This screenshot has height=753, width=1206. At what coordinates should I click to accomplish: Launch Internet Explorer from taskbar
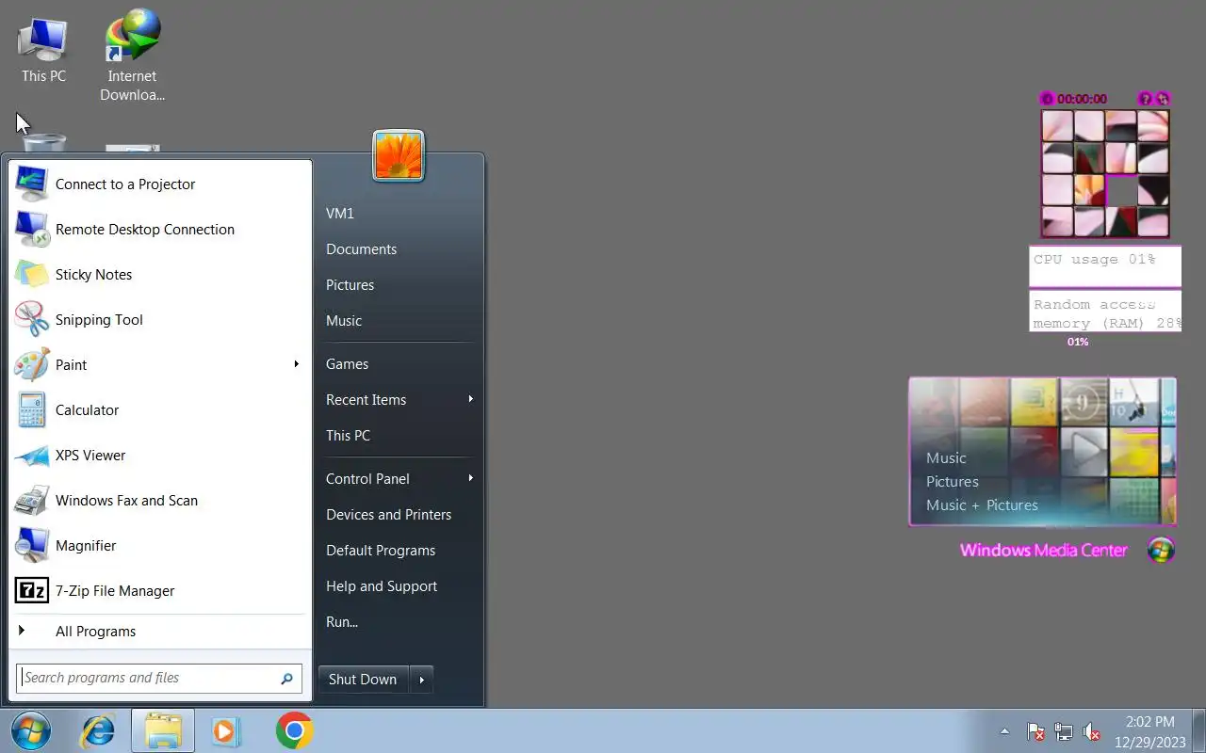click(97, 730)
